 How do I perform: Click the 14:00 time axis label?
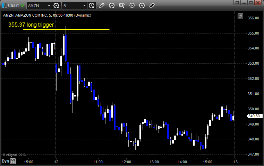coord(182,162)
